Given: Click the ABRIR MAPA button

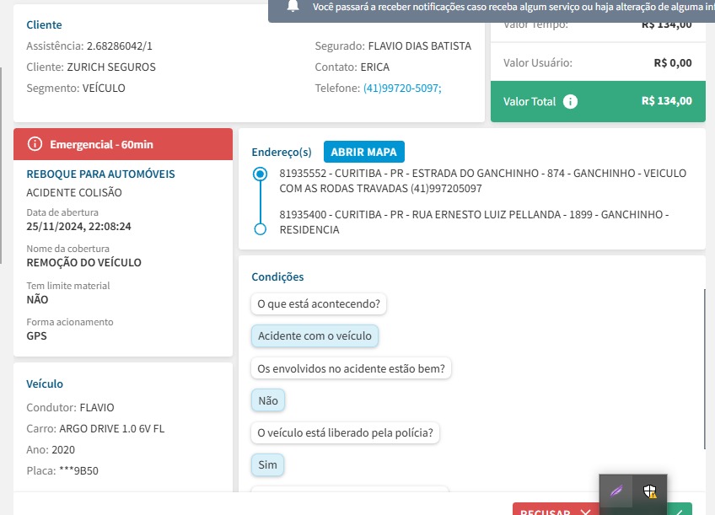Looking at the screenshot, I should pyautogui.click(x=364, y=152).
